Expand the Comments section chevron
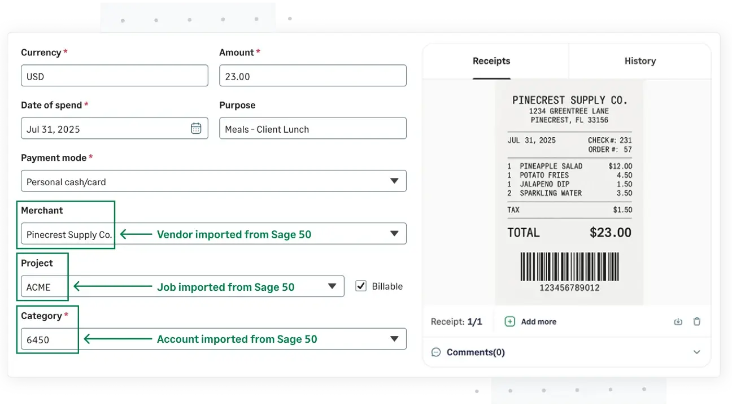This screenshot has height=406, width=732. click(x=696, y=352)
